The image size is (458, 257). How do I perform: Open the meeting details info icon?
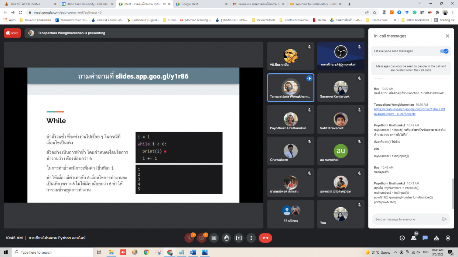pyautogui.click(x=402, y=238)
